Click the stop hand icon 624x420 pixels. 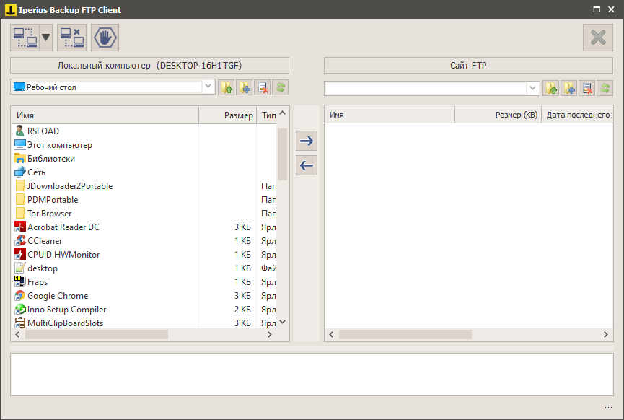tap(105, 38)
